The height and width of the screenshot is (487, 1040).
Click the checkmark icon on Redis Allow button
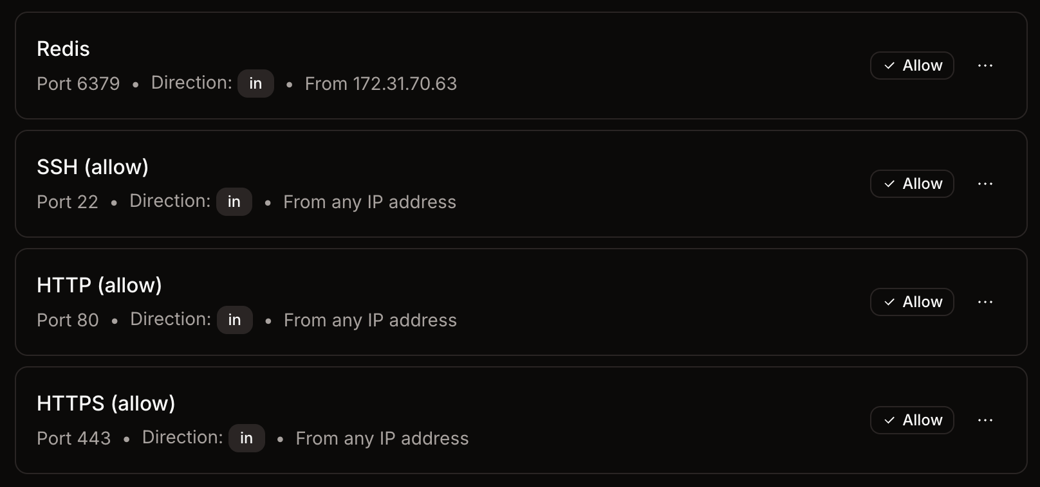click(x=890, y=66)
